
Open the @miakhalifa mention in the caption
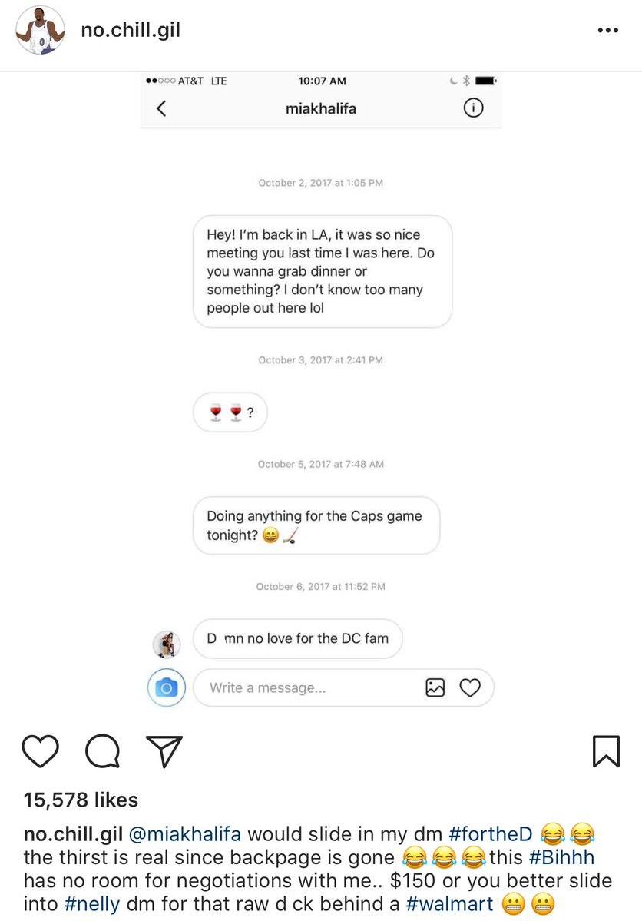(184, 834)
